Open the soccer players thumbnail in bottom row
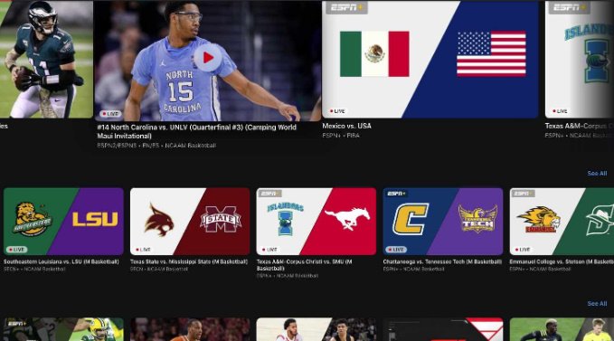 pos(562,329)
